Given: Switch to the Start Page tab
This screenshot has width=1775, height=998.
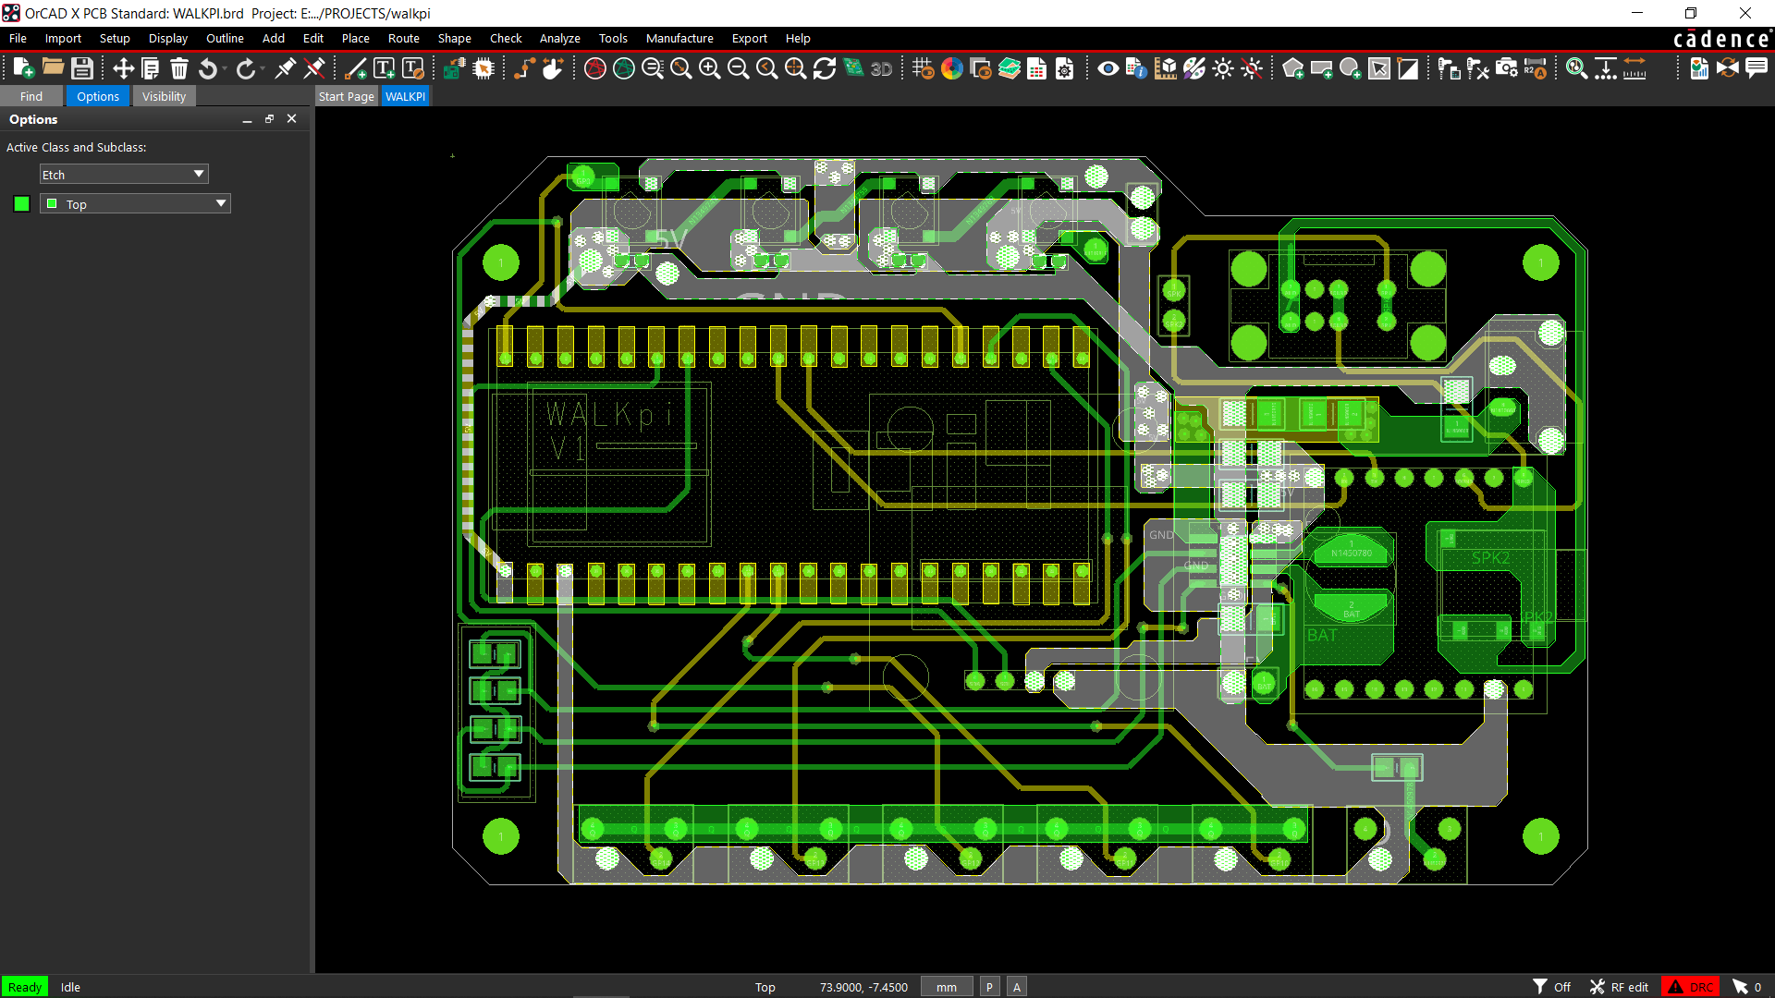Looking at the screenshot, I should point(346,95).
